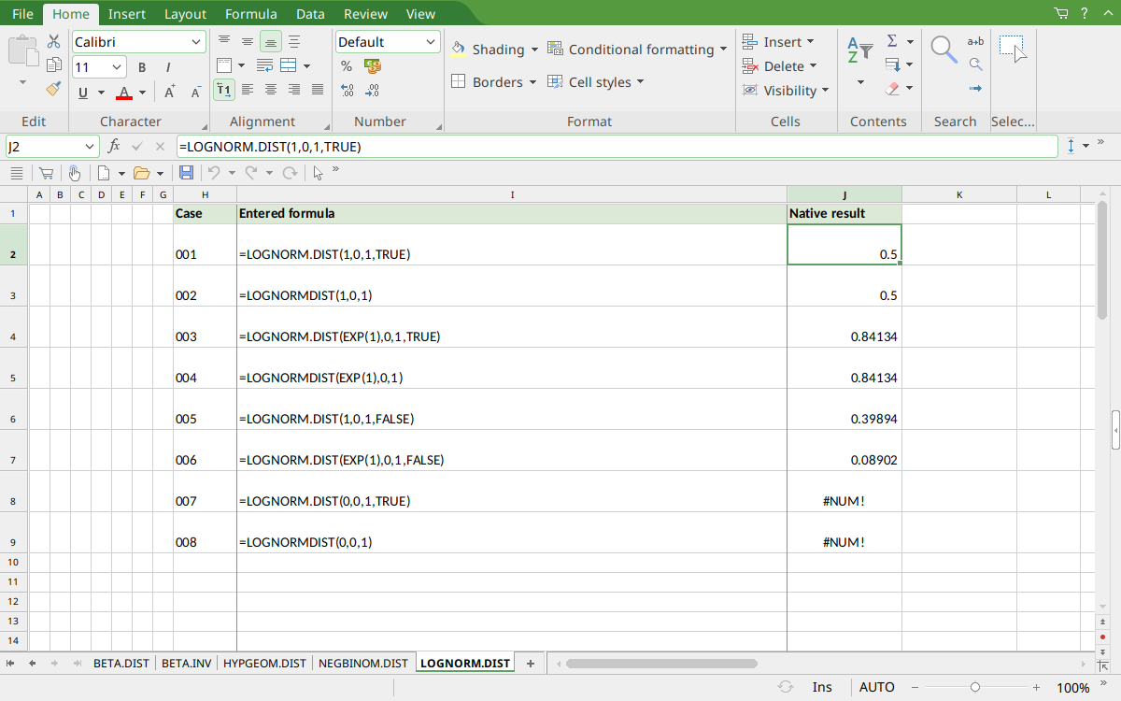The height and width of the screenshot is (701, 1121).
Task: Align cell text right
Action: point(294,90)
